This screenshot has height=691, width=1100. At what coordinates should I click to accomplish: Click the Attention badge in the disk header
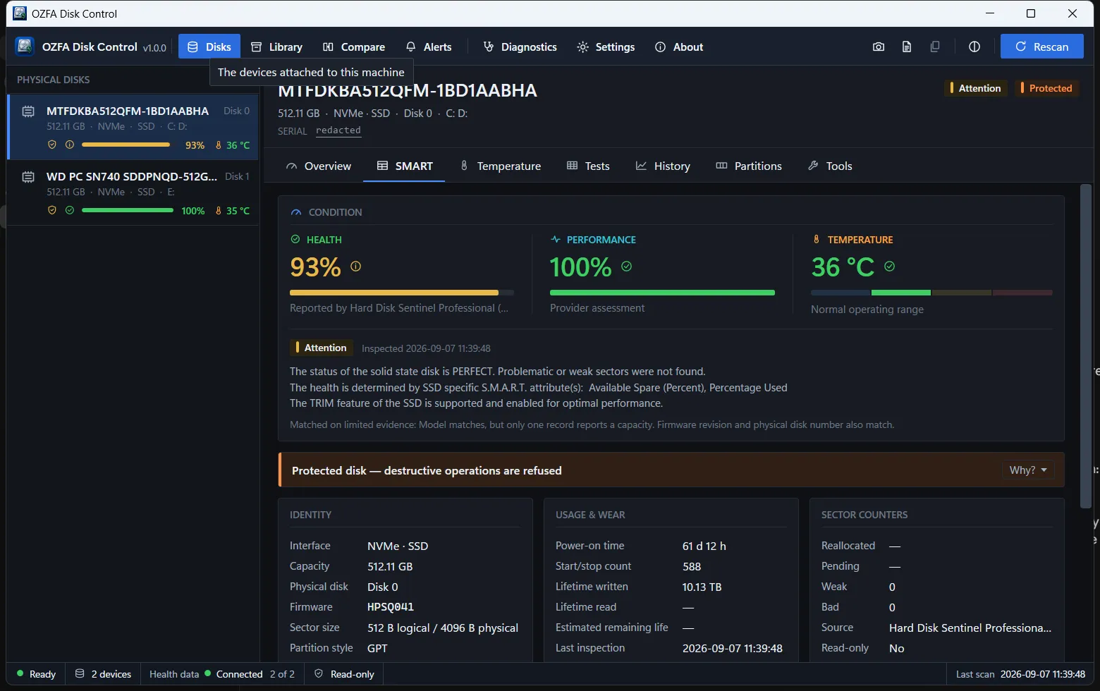pos(976,88)
